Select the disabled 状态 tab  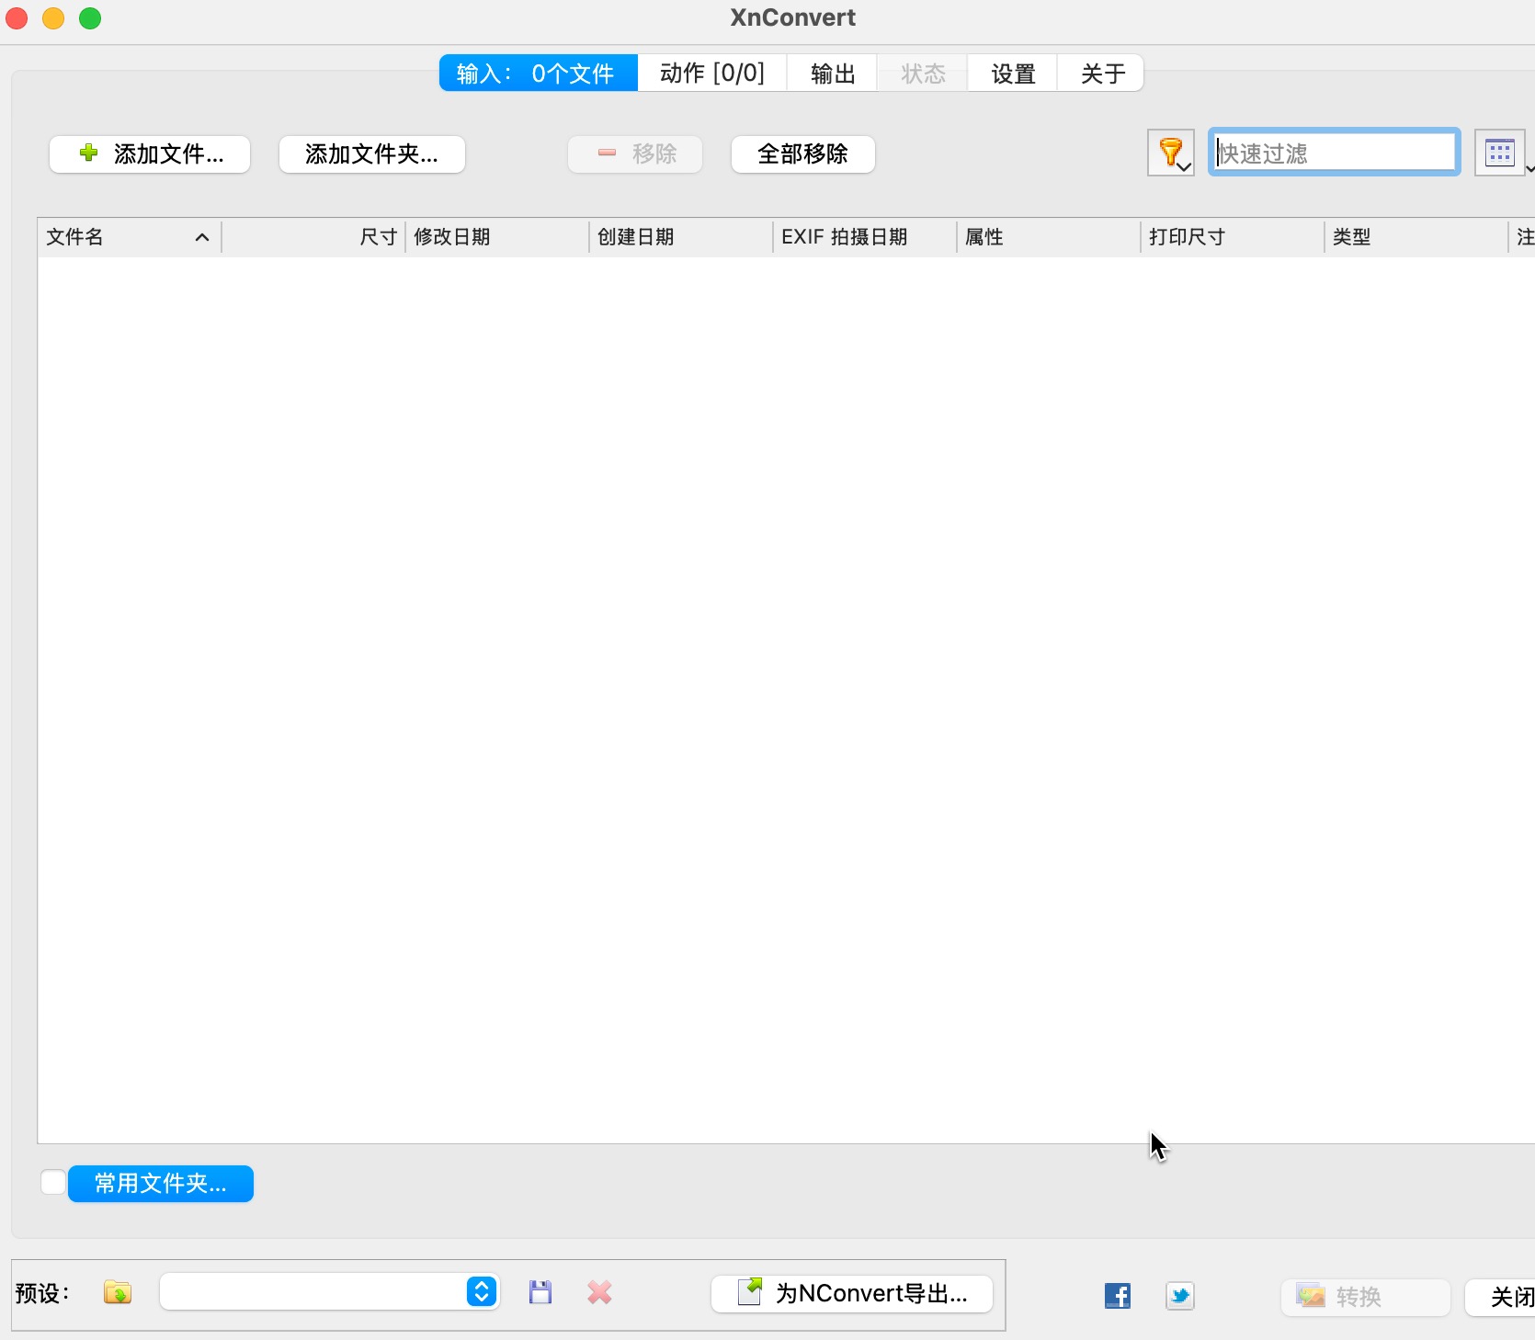coord(923,73)
